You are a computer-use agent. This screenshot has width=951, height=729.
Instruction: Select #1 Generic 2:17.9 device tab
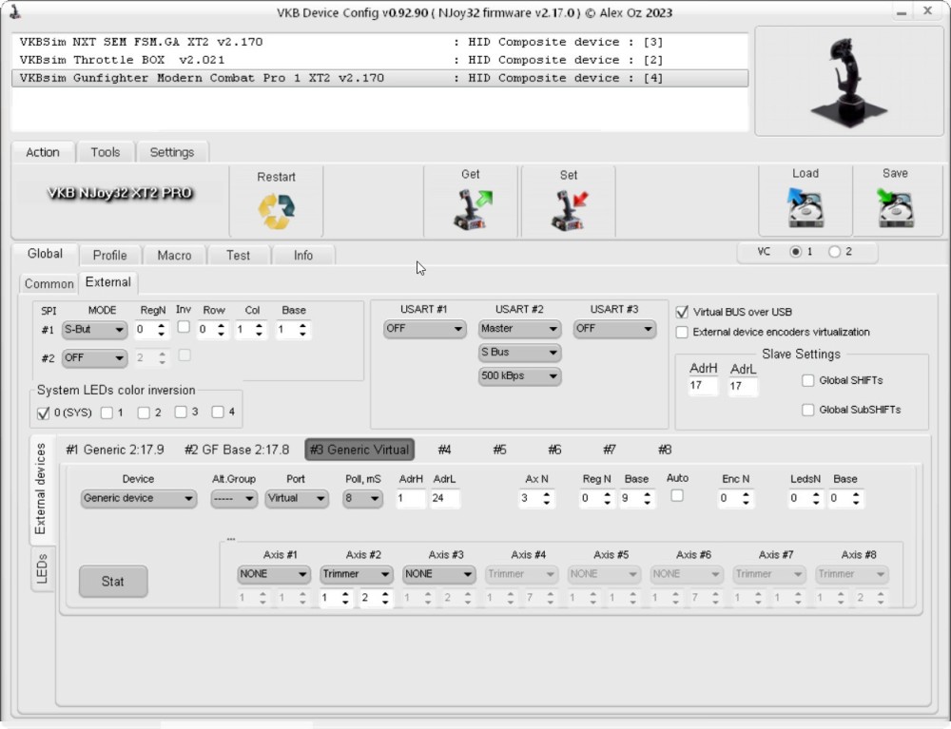click(115, 450)
